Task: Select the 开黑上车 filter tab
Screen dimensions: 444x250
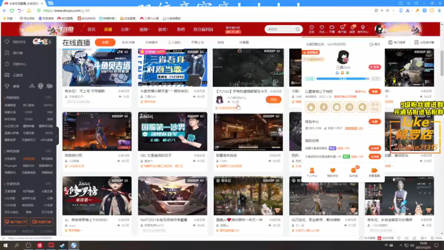Action: point(198,42)
